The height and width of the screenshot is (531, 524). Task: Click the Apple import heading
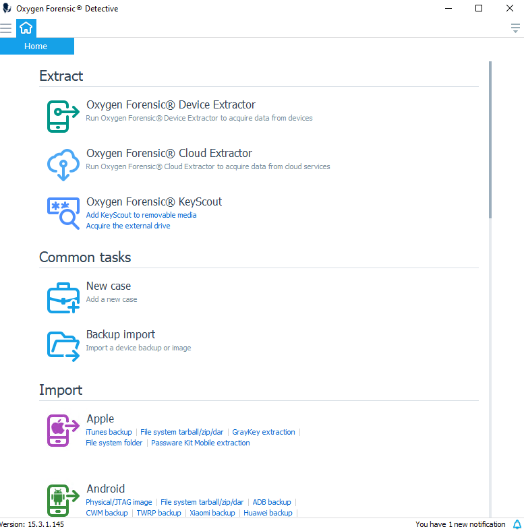100,418
